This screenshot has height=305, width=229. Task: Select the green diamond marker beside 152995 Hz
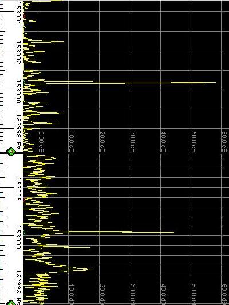[11, 303]
